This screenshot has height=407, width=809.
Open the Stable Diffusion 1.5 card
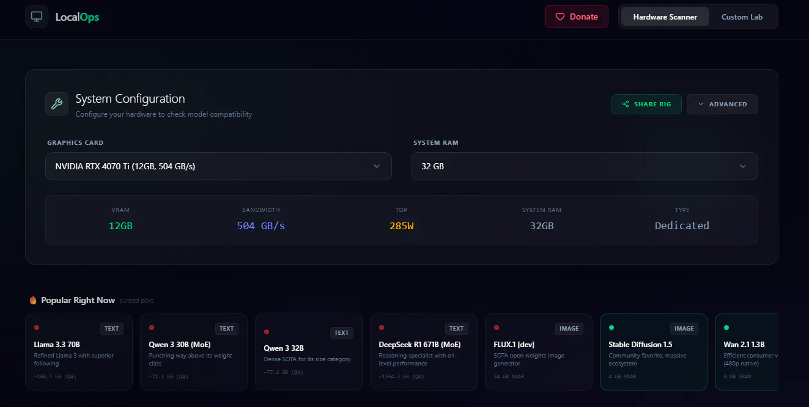pyautogui.click(x=654, y=352)
